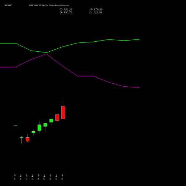Click the close value C: 126.20
The width and height of the screenshot is (186, 186).
(66, 10)
